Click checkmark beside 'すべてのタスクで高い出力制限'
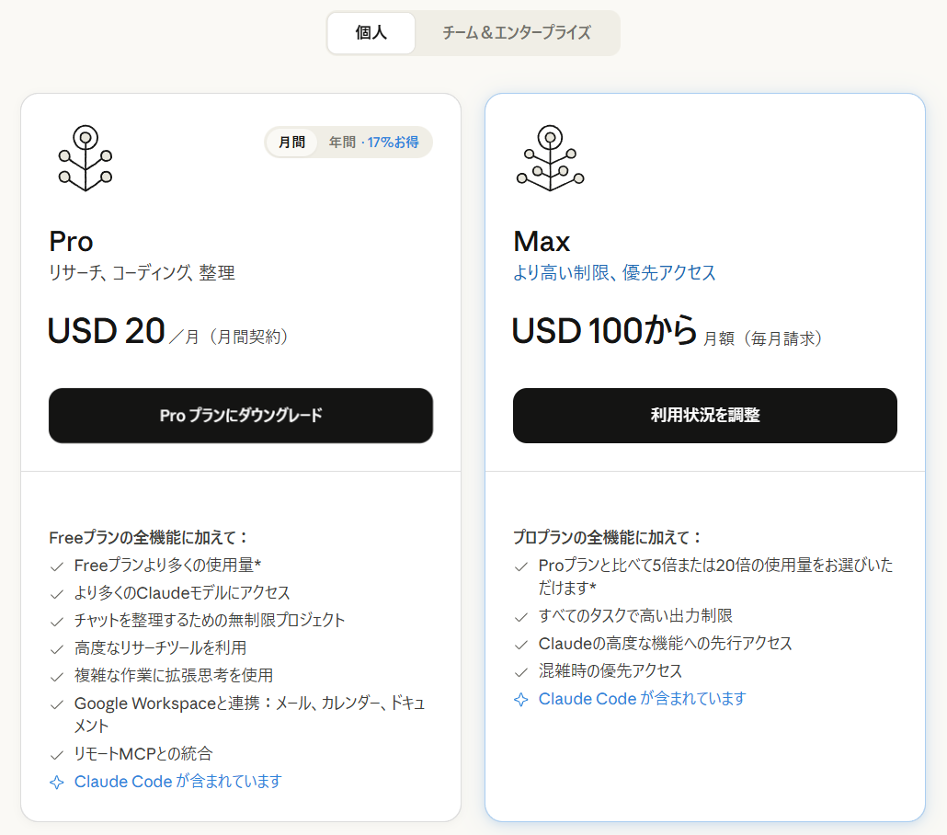Screen dimensions: 947x835 [521, 616]
